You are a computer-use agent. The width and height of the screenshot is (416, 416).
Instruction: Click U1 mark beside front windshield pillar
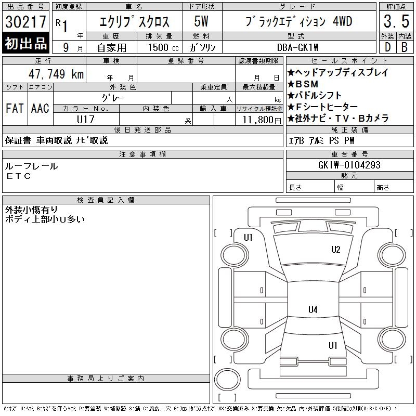coord(248,238)
